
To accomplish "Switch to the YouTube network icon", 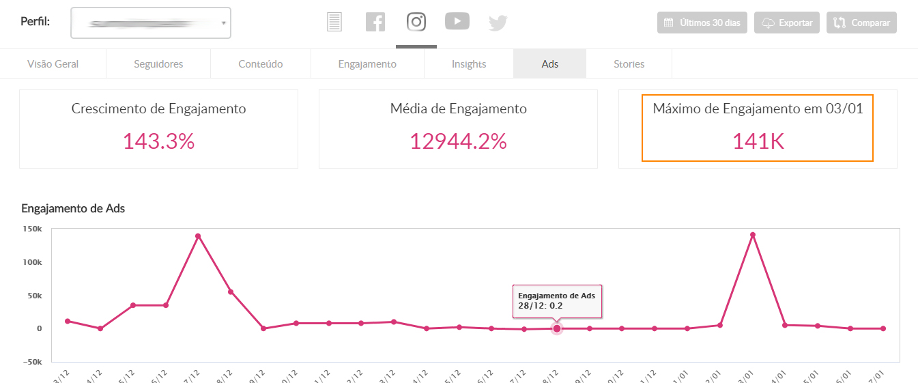I will (457, 22).
